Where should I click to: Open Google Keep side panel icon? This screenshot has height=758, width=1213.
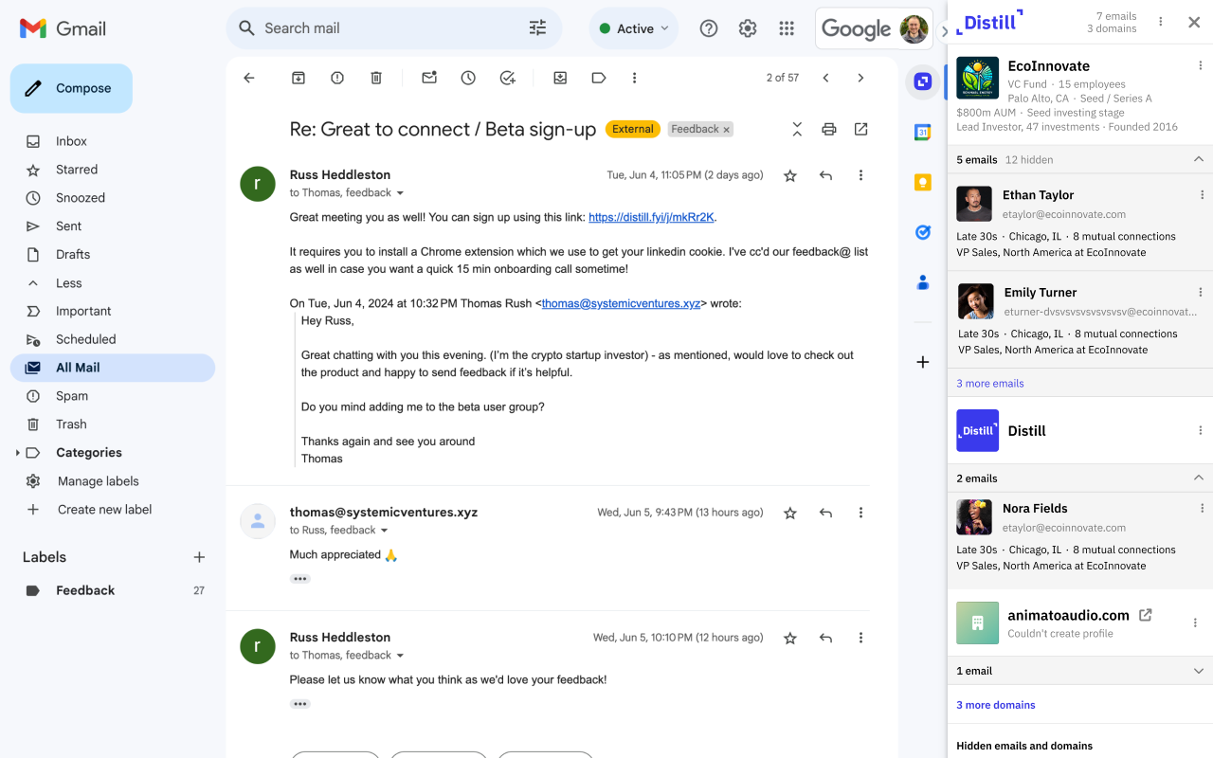[x=922, y=183]
